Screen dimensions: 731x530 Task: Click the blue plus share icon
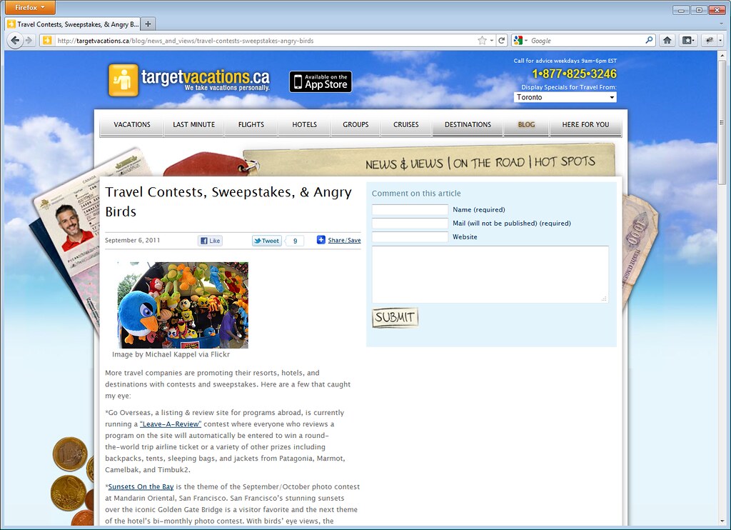[321, 240]
